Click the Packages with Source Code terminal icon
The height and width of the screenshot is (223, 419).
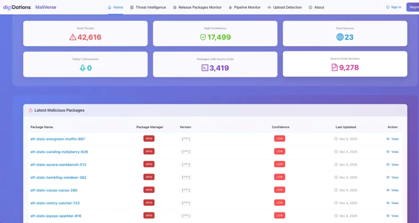[205, 68]
